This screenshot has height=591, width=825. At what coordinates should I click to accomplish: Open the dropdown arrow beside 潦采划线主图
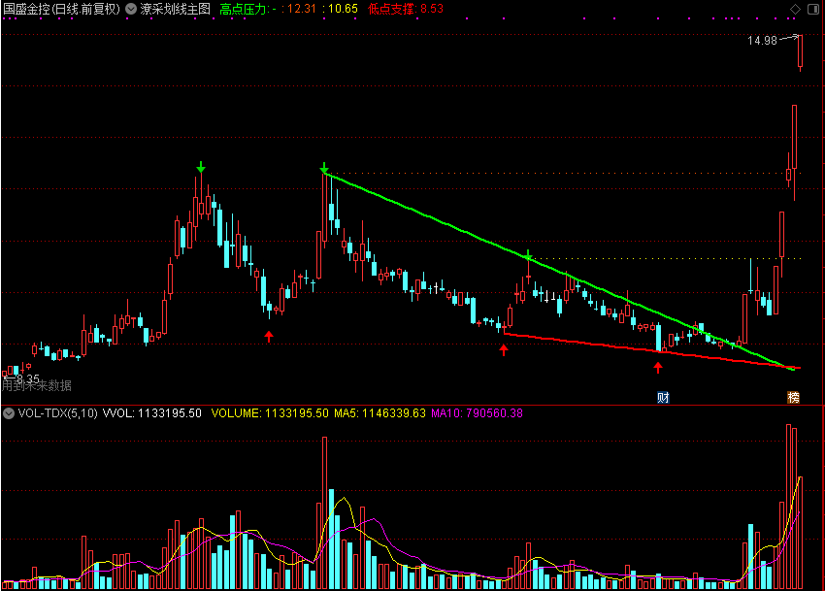[x=131, y=9]
